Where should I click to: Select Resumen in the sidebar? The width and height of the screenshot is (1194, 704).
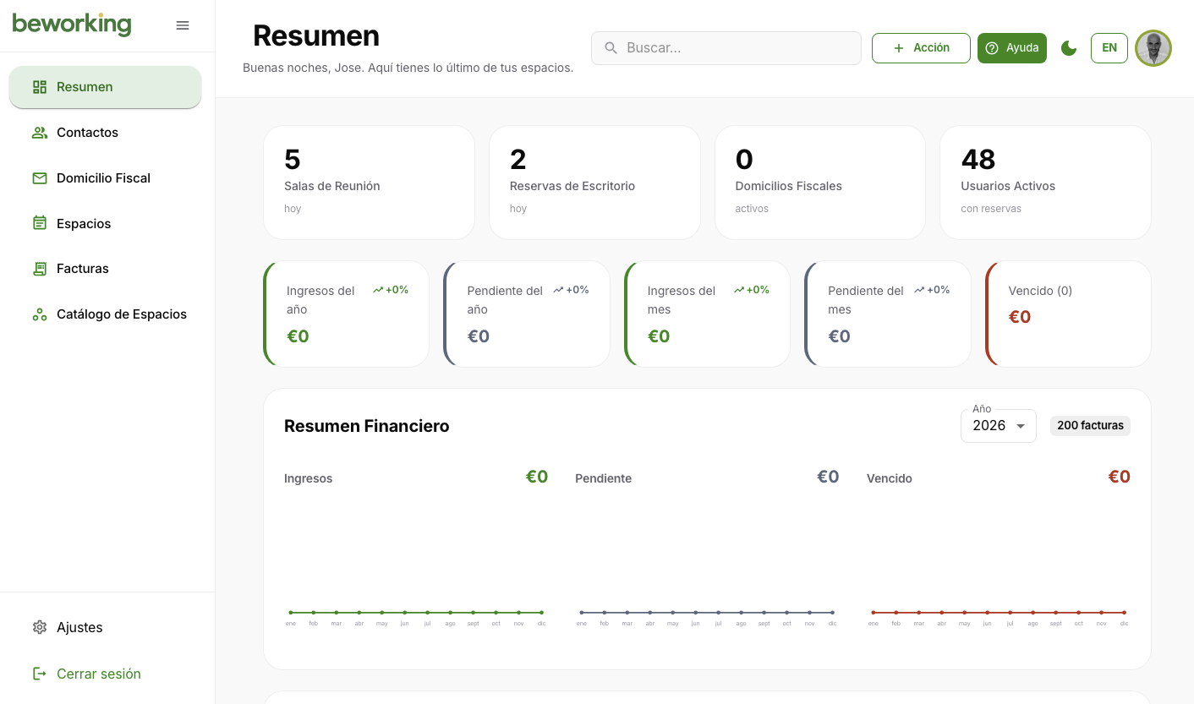pos(105,87)
